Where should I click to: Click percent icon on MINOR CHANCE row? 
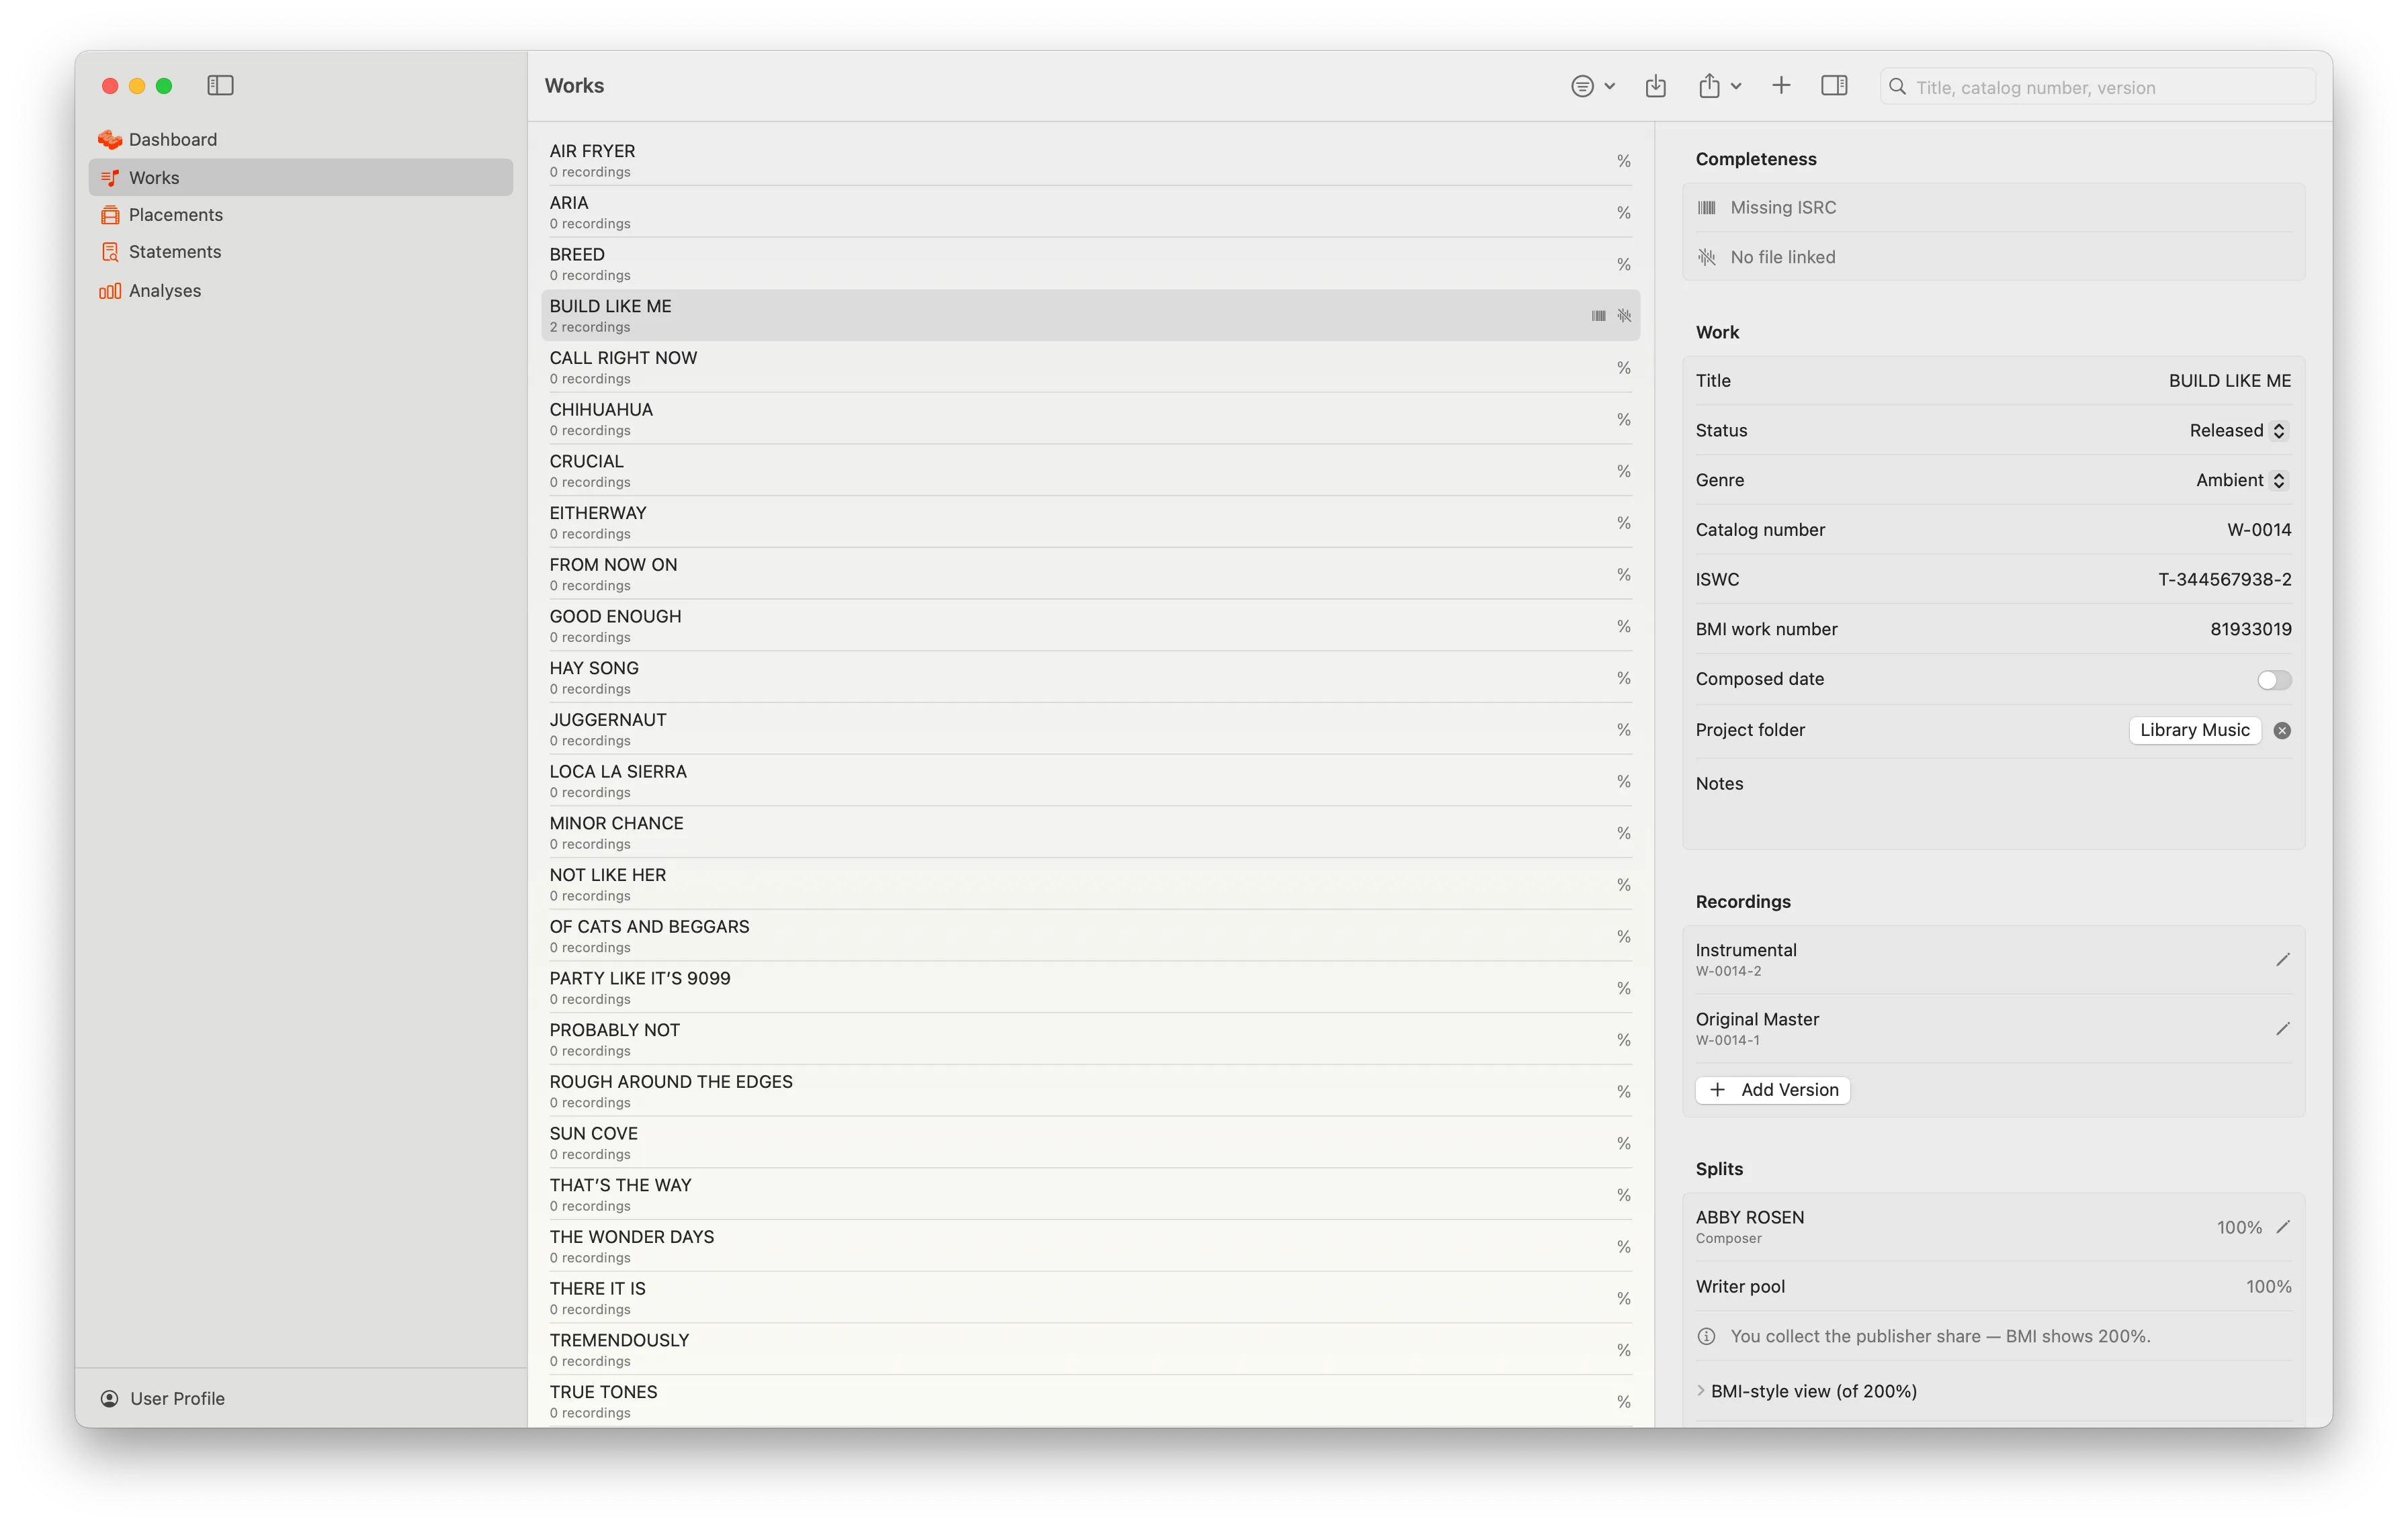pos(1624,833)
